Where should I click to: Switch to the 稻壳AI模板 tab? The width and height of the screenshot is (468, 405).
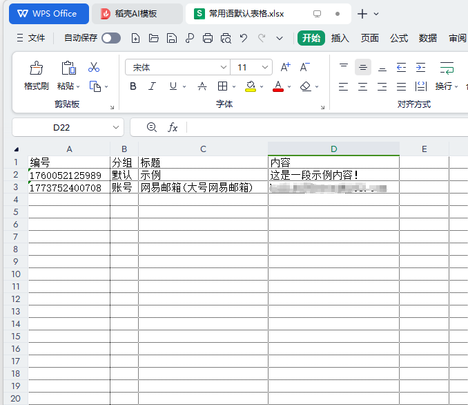137,14
